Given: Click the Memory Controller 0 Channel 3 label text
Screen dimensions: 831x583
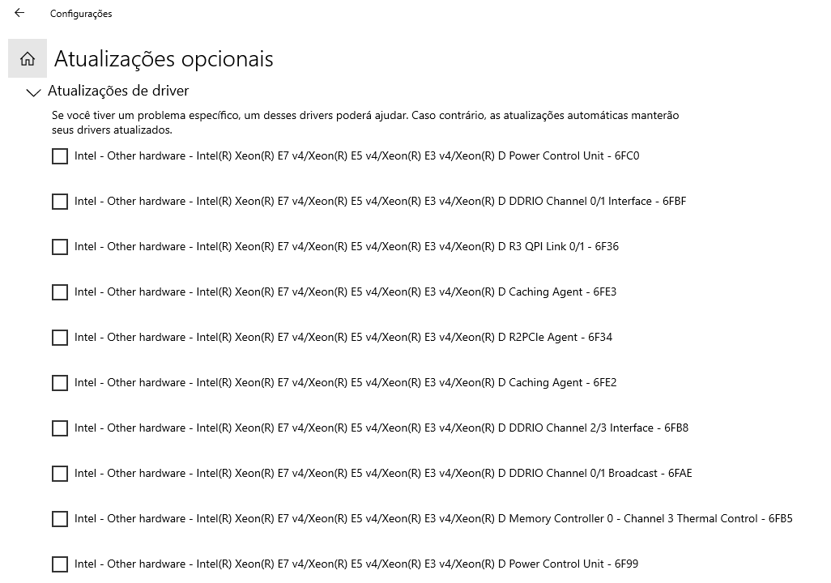Looking at the screenshot, I should pyautogui.click(x=433, y=518).
